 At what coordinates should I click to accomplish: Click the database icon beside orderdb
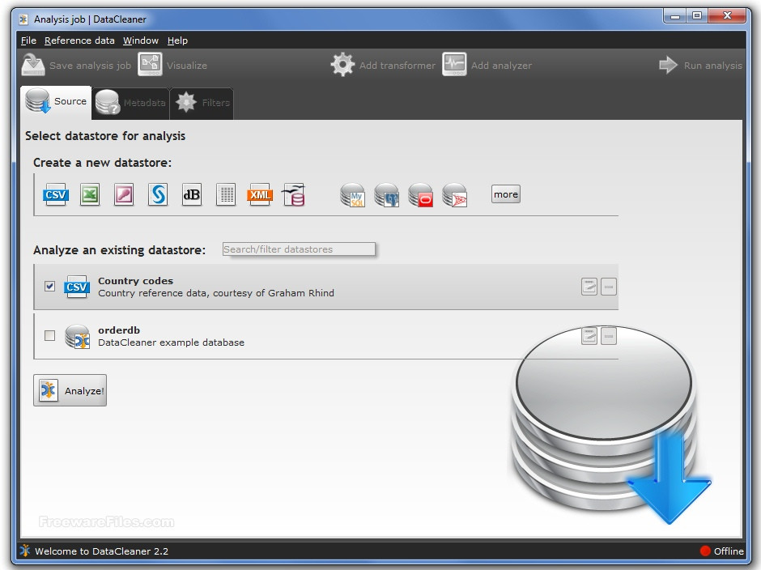77,337
